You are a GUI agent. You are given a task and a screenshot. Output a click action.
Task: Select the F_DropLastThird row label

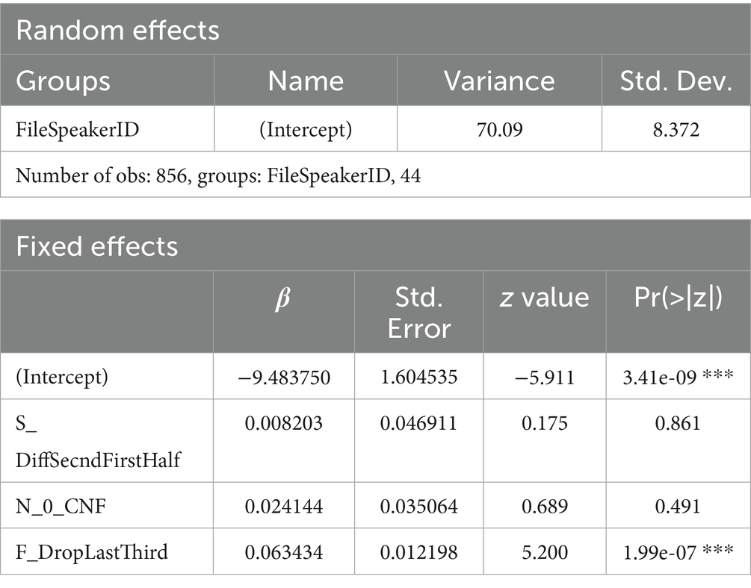coord(91,552)
